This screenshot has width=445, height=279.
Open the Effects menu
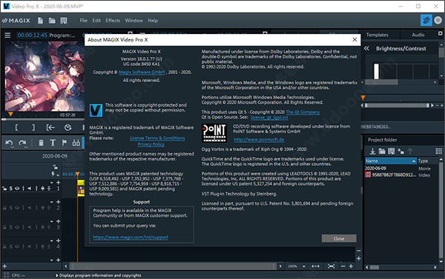click(113, 21)
